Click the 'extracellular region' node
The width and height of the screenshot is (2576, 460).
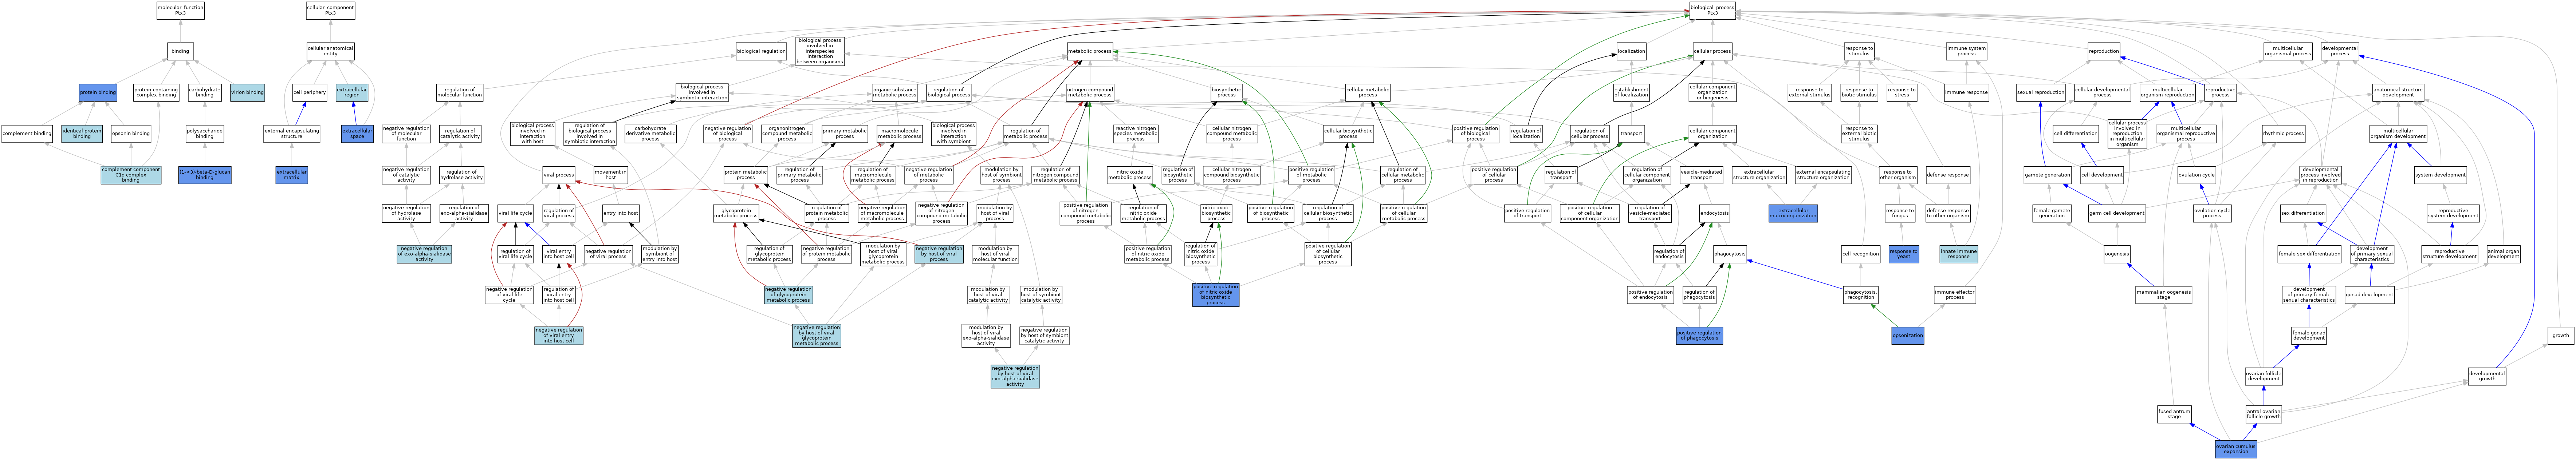coord(352,92)
